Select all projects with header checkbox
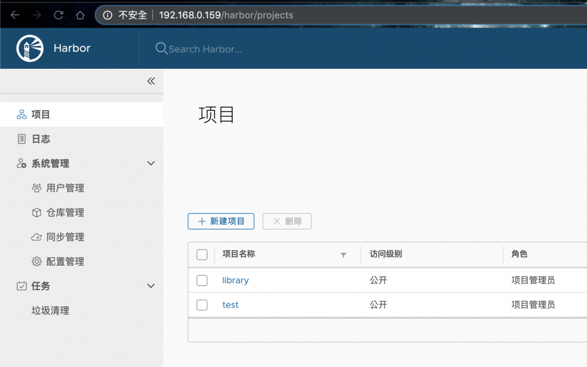 [x=202, y=255]
